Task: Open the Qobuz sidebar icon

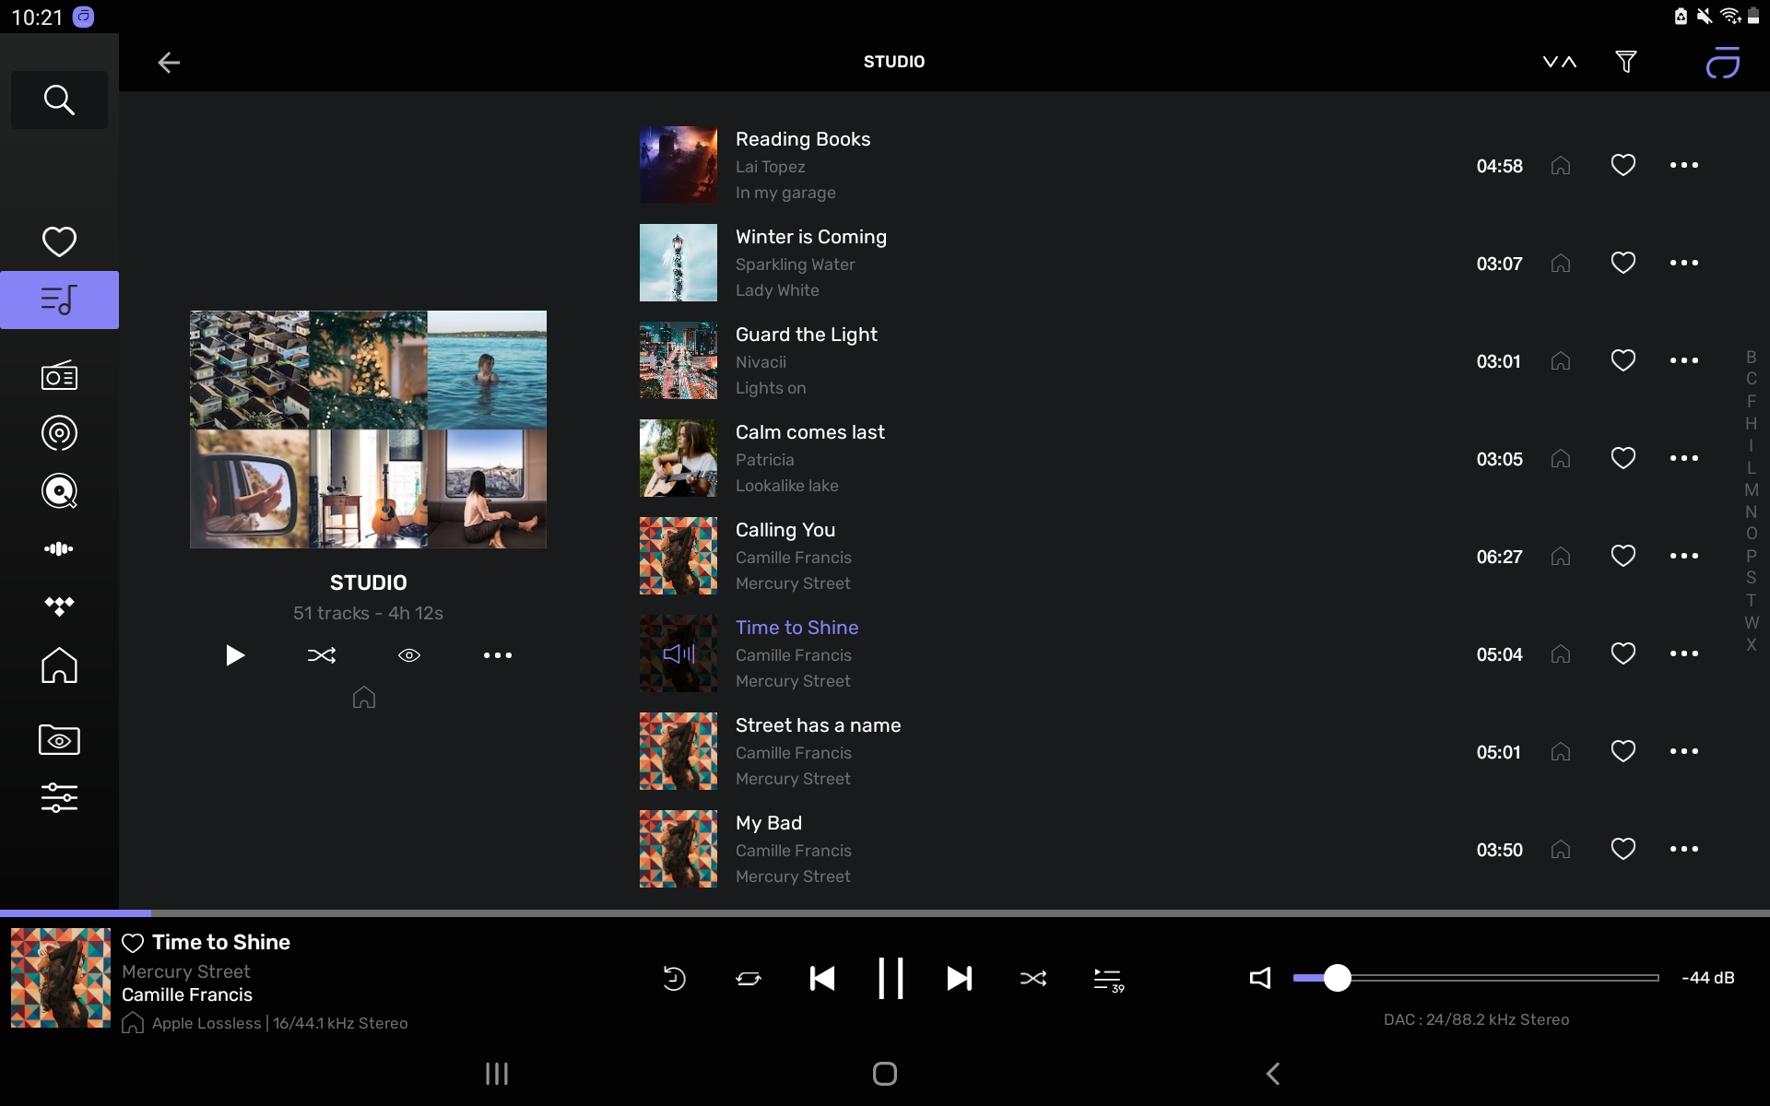Action: tap(59, 548)
